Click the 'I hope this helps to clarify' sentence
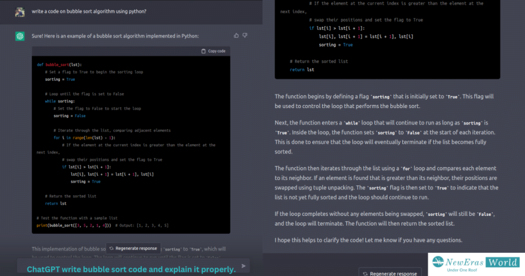 368,240
